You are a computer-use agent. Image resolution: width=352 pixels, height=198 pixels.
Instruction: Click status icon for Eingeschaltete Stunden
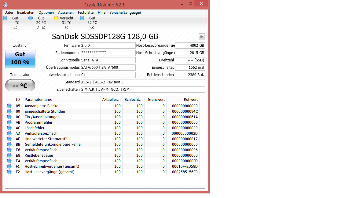(x=9, y=111)
